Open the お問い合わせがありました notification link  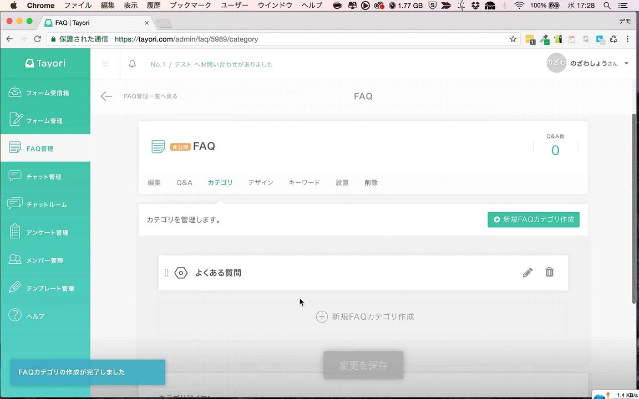(x=211, y=64)
